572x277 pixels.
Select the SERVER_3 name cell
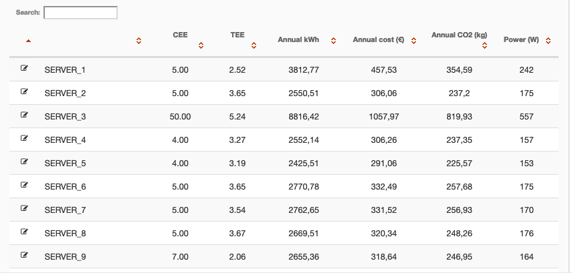coord(66,117)
